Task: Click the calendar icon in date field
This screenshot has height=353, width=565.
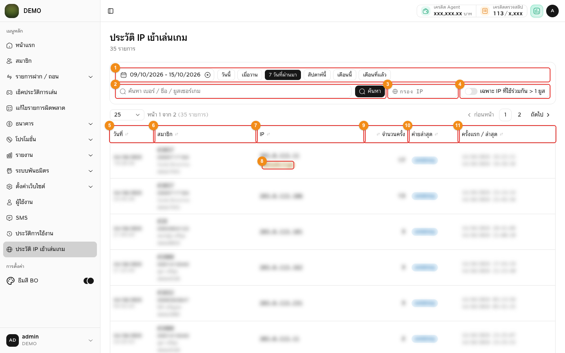Action: tap(124, 75)
